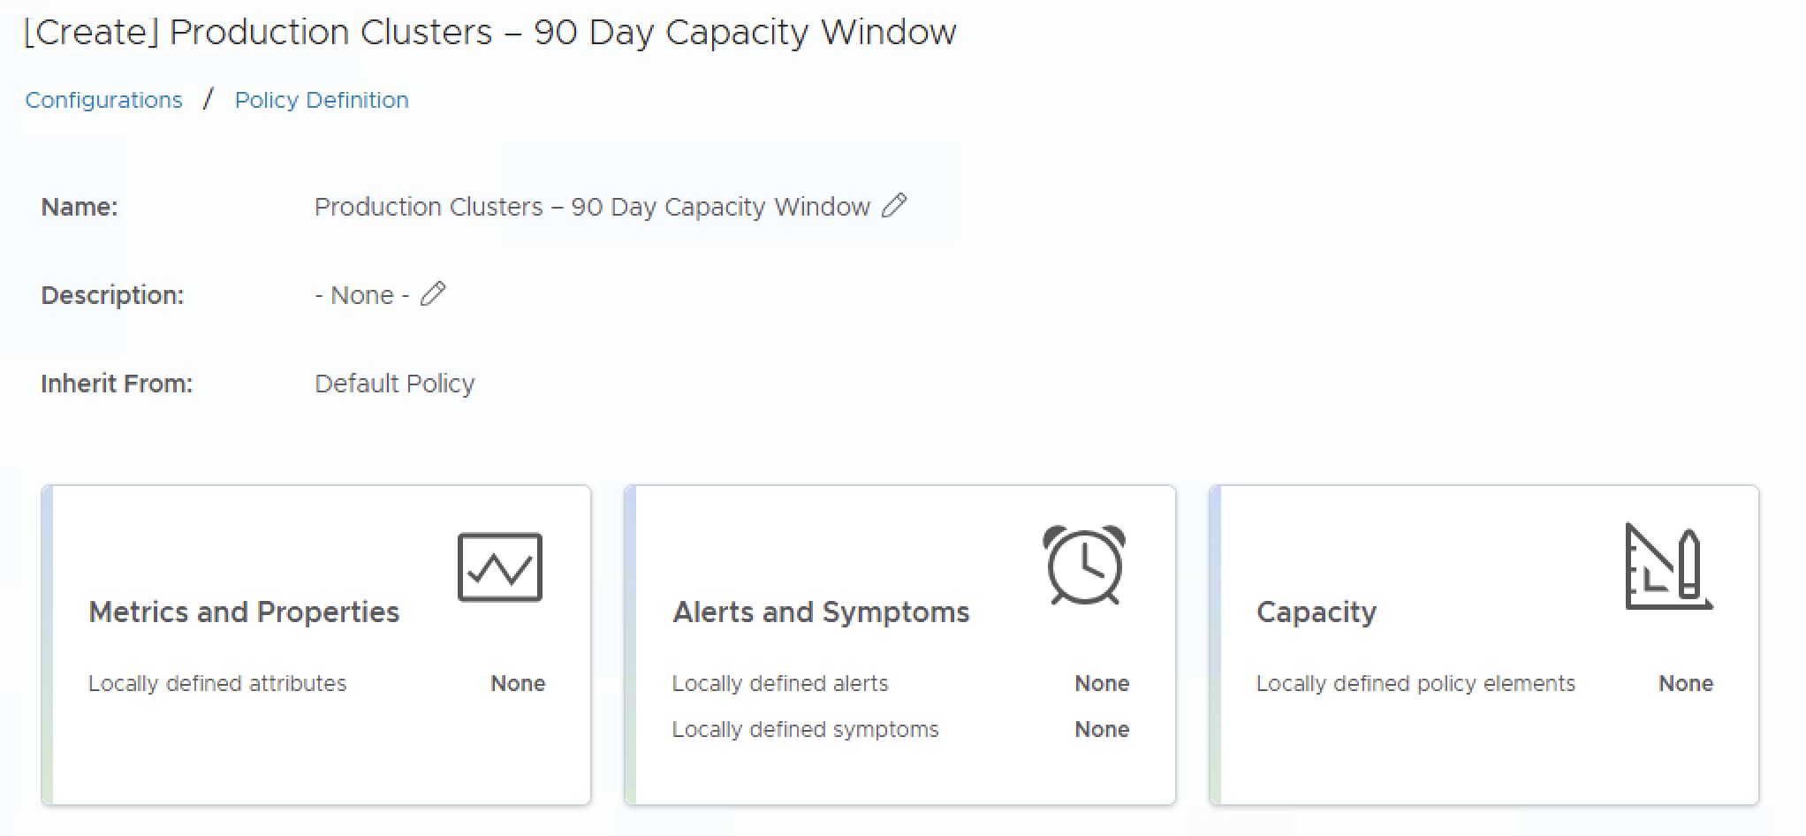The height and width of the screenshot is (836, 1806).
Task: Open the Alerts and Symptoms card title
Action: (821, 612)
